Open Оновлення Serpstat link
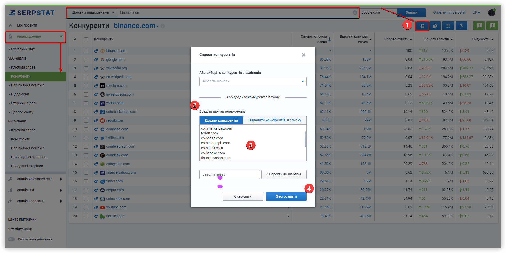This screenshot has width=506, height=253. click(x=449, y=12)
